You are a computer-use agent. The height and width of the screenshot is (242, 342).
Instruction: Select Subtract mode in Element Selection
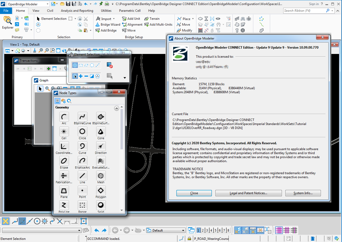point(86,76)
